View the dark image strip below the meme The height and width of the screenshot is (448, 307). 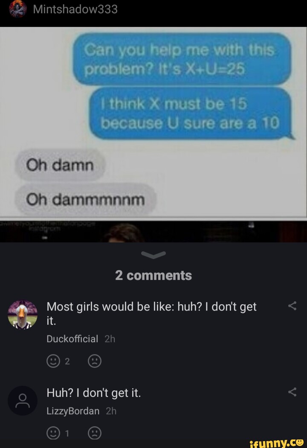153,231
